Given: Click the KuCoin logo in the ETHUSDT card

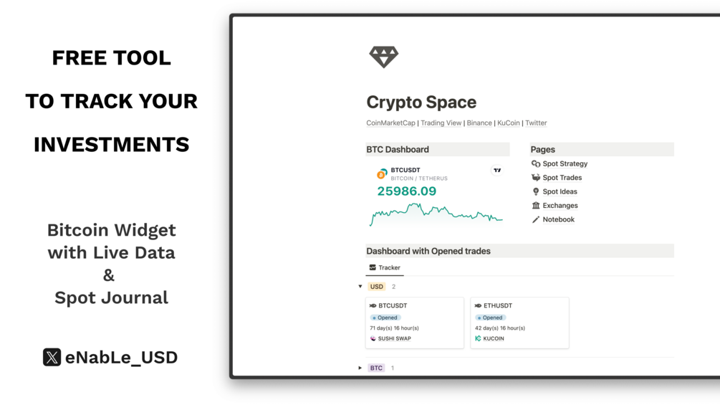Looking at the screenshot, I should pyautogui.click(x=478, y=338).
